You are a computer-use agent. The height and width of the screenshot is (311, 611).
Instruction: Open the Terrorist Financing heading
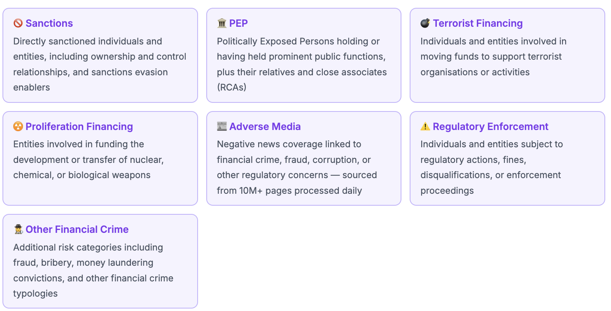478,23
